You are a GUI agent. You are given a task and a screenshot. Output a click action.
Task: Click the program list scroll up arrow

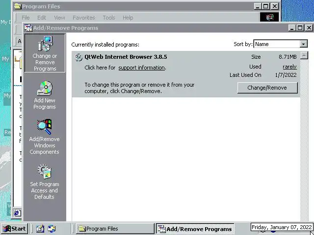(x=304, y=55)
